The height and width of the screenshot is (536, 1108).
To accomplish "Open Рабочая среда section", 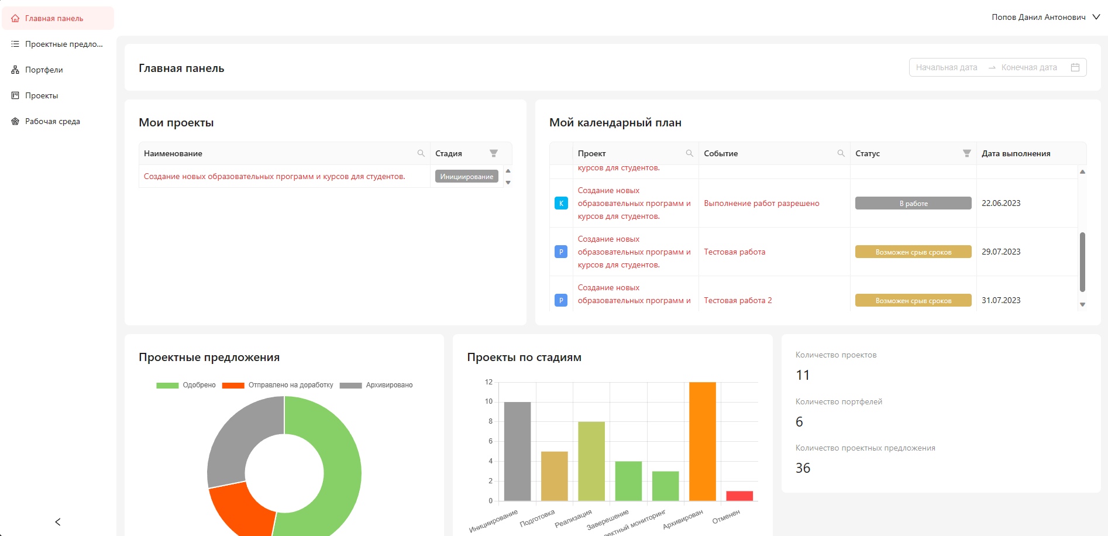I will pos(58,121).
